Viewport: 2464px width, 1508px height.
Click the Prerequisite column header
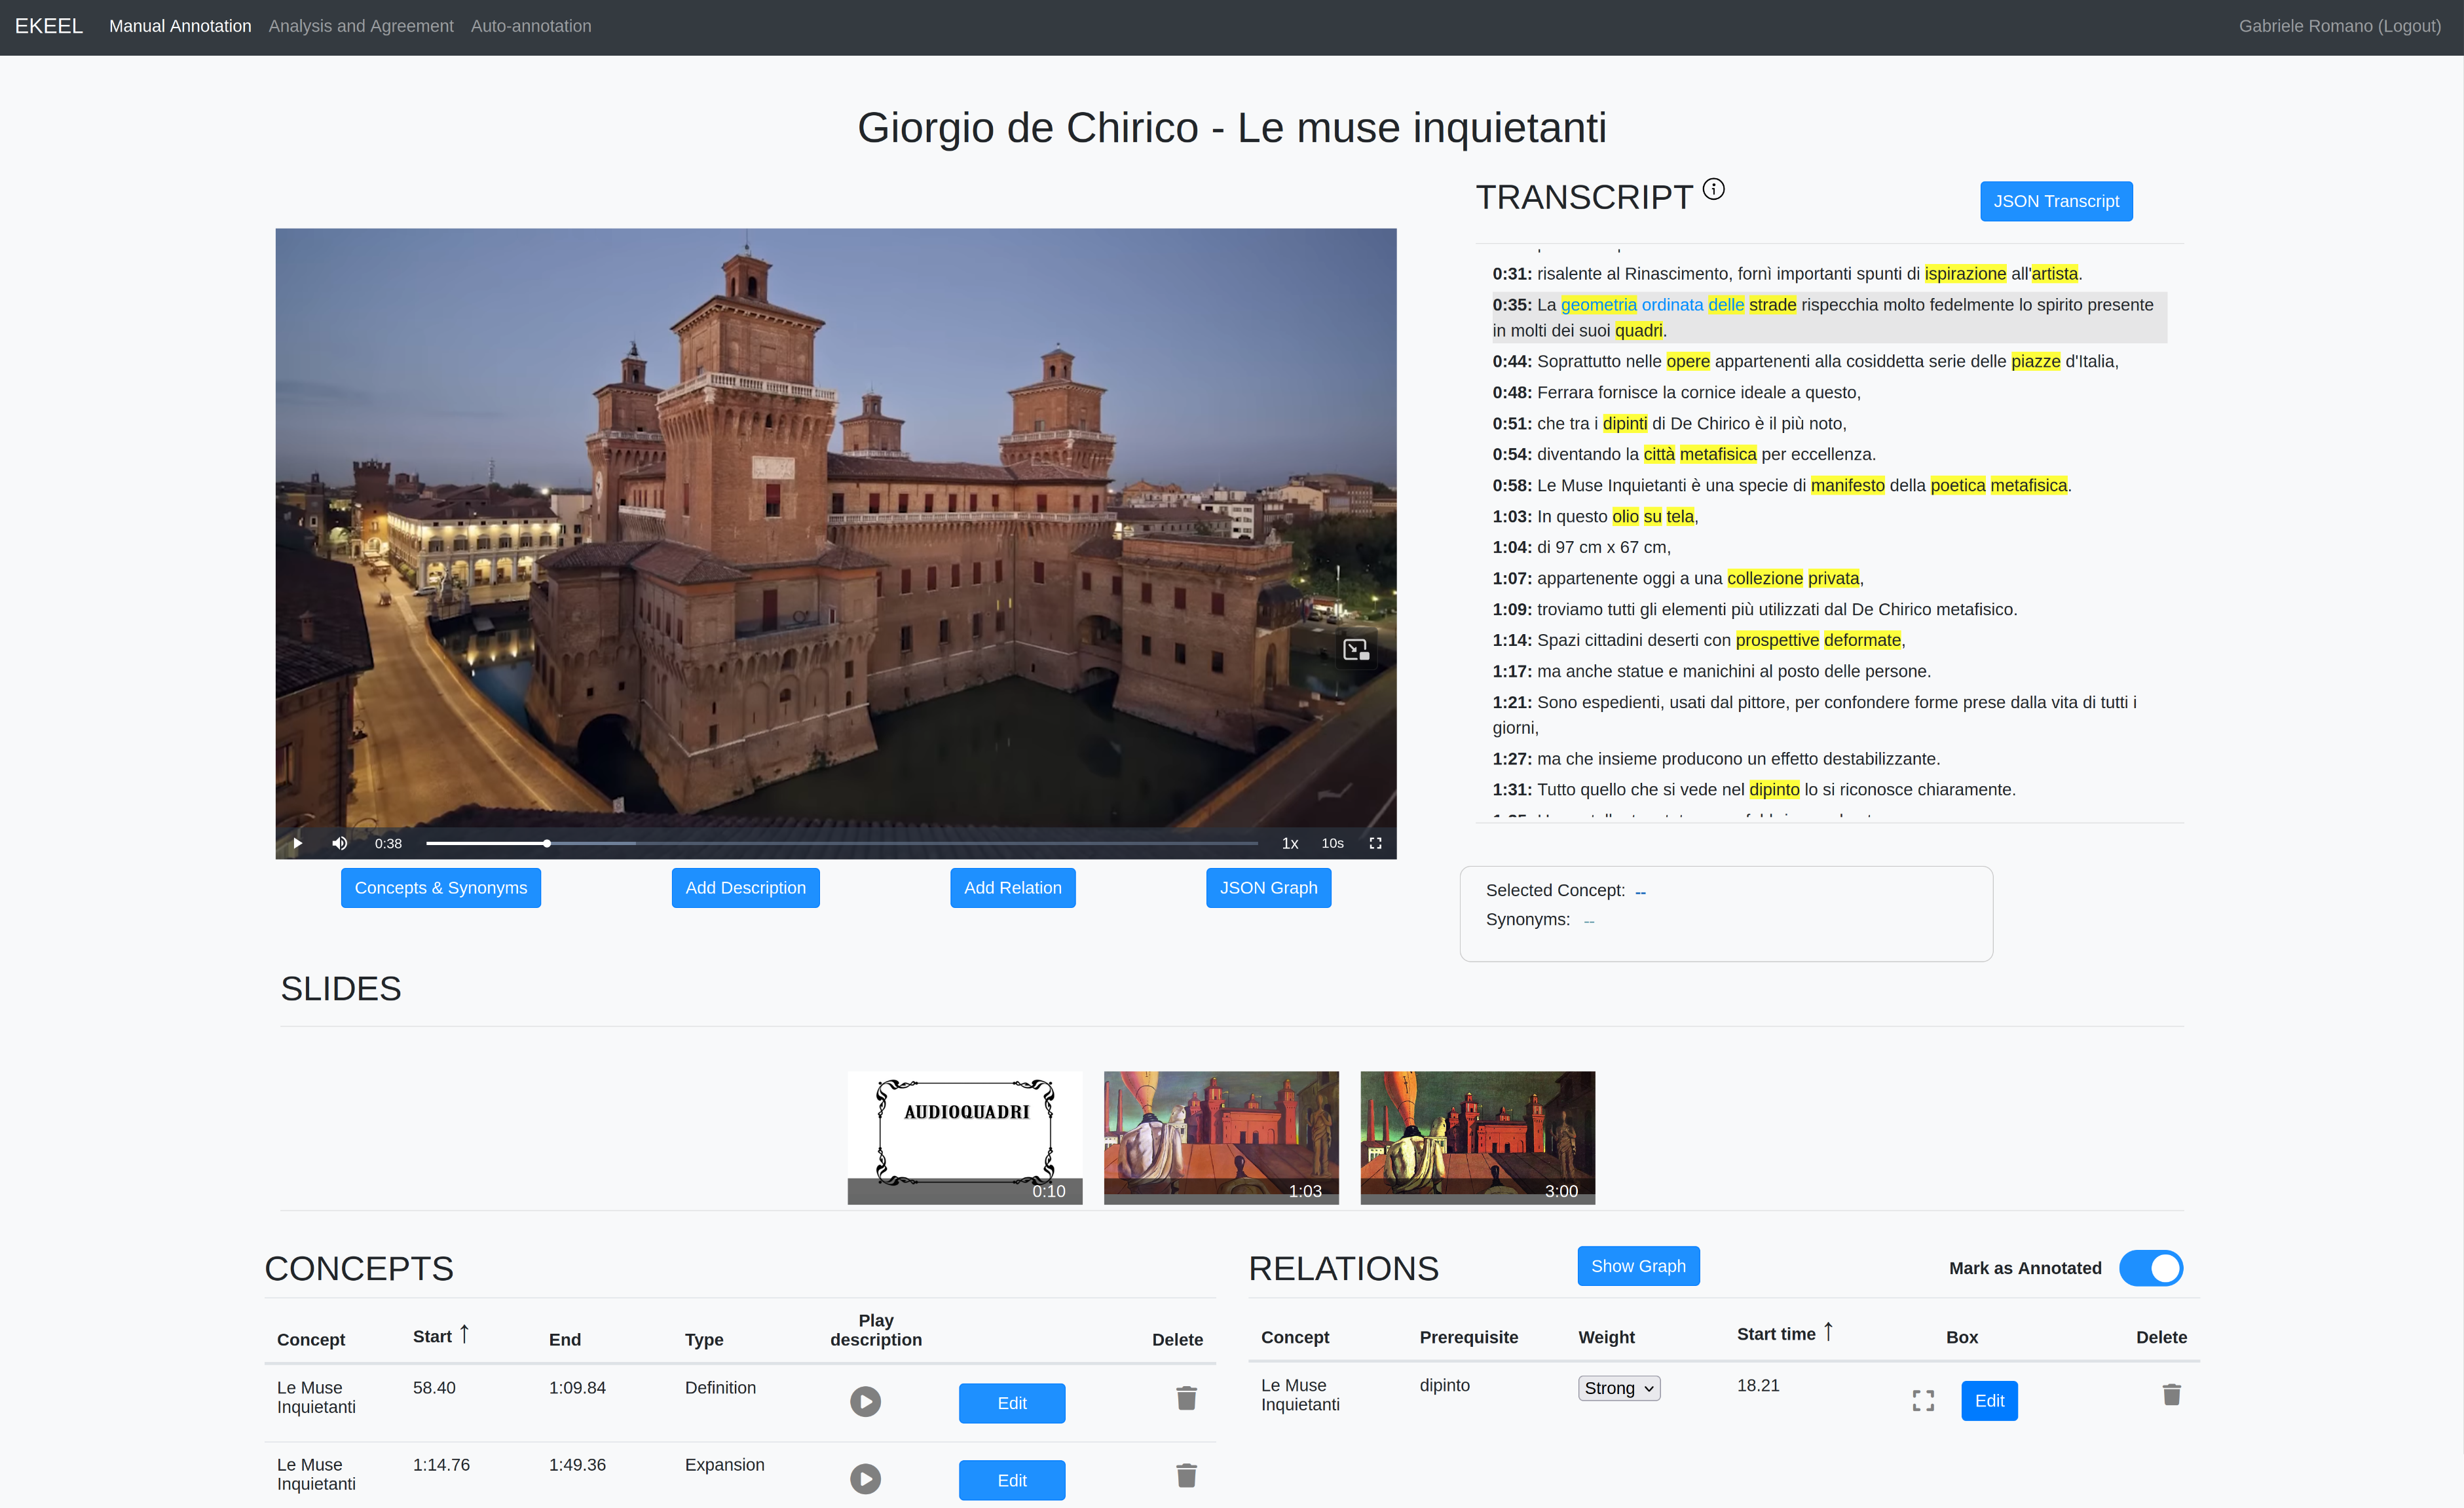pyautogui.click(x=1468, y=1337)
